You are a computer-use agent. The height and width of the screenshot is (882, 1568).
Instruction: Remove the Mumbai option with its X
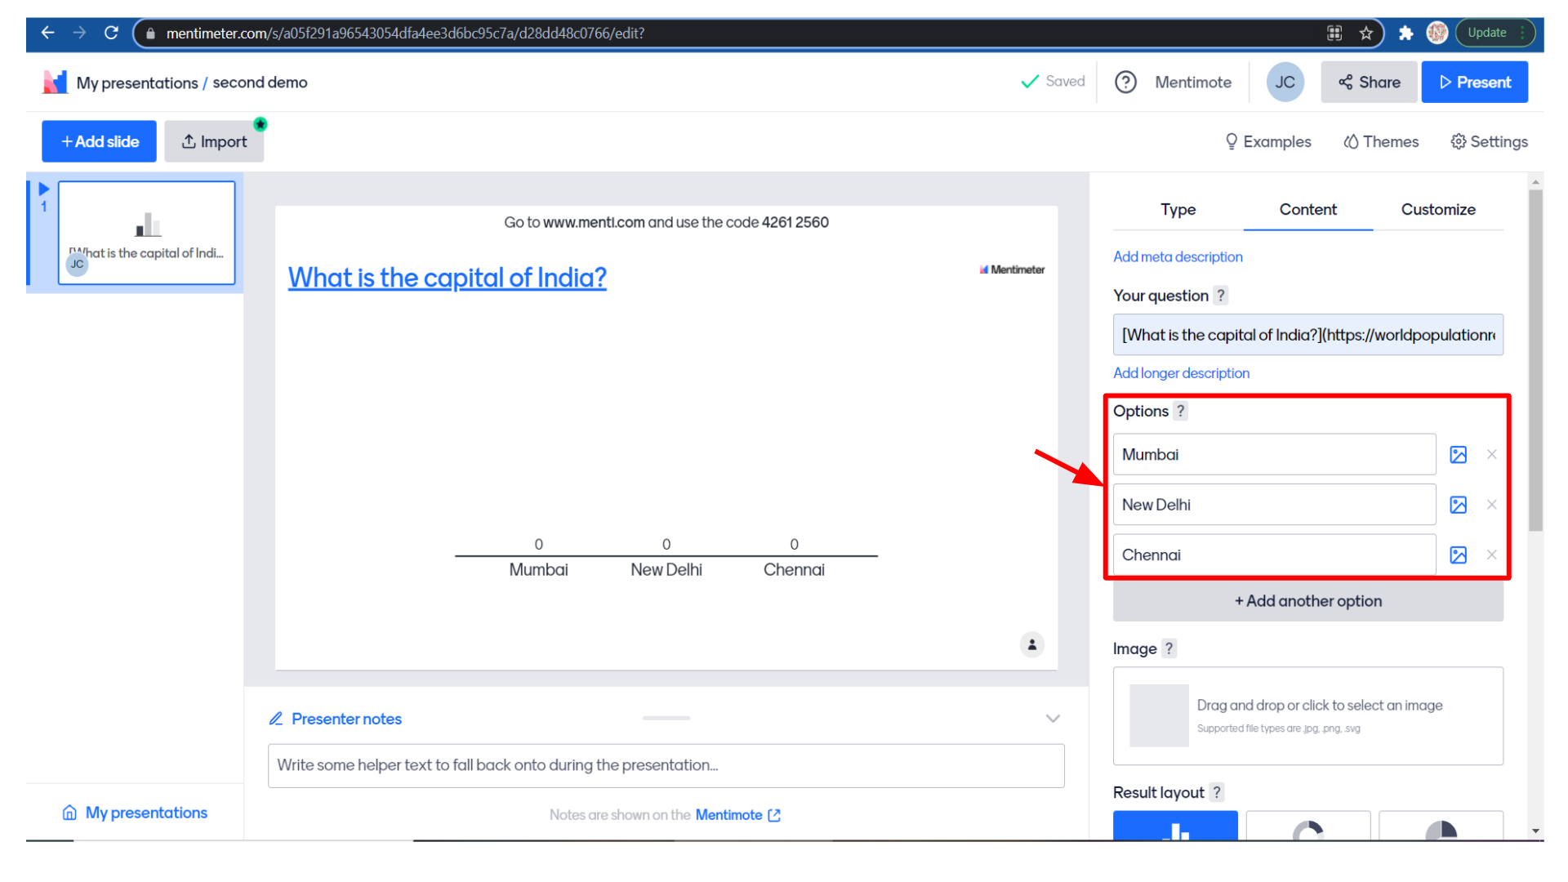coord(1491,455)
